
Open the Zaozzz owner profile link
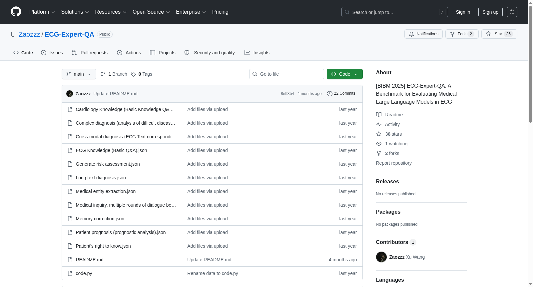29,34
